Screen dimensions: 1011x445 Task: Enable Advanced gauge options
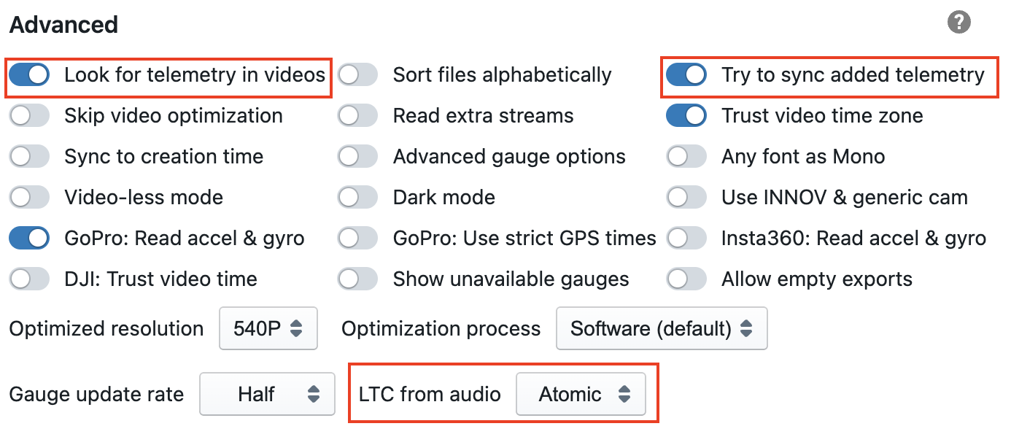click(357, 156)
